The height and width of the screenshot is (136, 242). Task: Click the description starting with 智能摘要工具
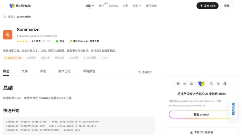pyautogui.click(x=60, y=51)
